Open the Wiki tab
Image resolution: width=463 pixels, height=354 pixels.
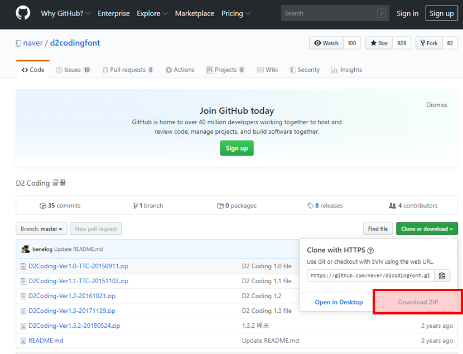[267, 70]
